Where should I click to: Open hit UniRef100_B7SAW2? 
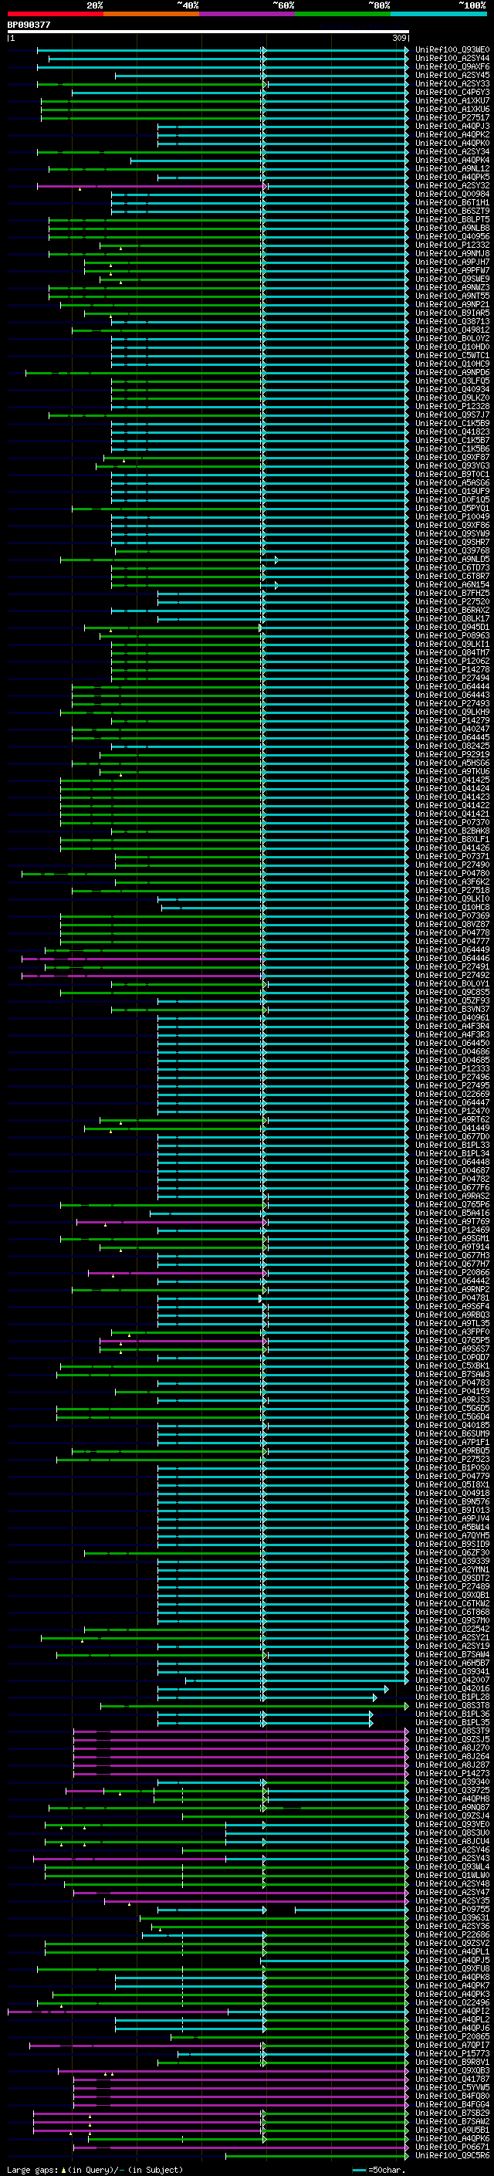[x=452, y=2120]
